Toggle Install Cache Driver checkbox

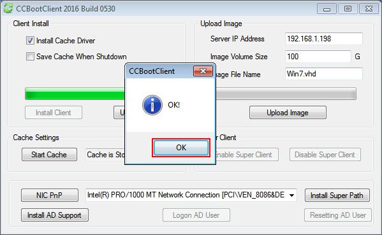[30, 40]
